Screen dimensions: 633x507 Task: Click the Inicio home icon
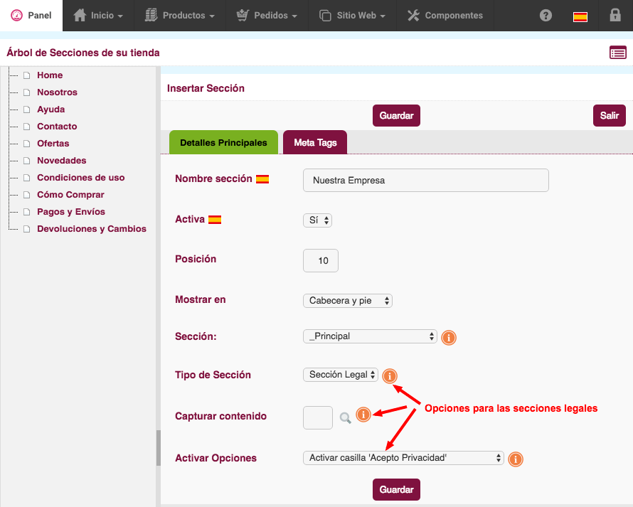tap(80, 16)
